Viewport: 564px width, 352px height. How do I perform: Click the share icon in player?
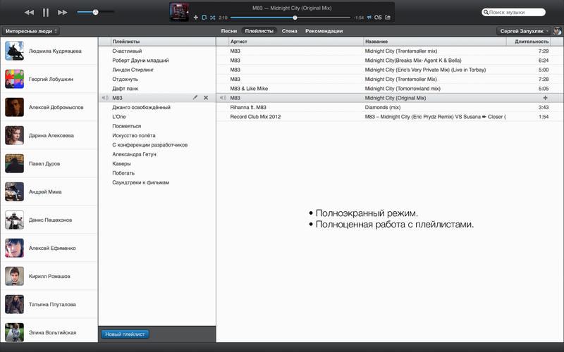click(x=388, y=17)
